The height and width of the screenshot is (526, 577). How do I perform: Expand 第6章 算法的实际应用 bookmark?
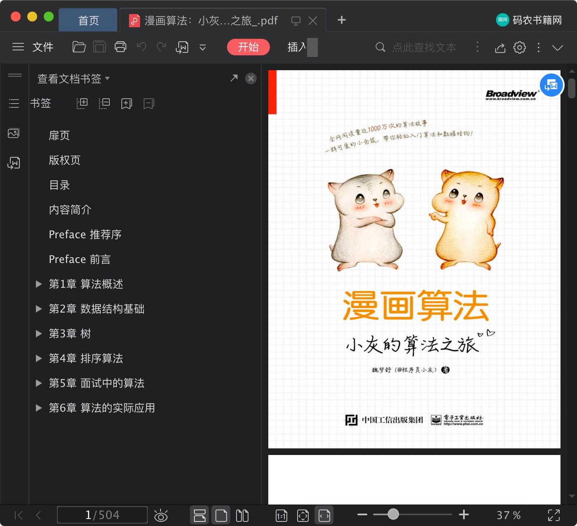pyautogui.click(x=39, y=408)
